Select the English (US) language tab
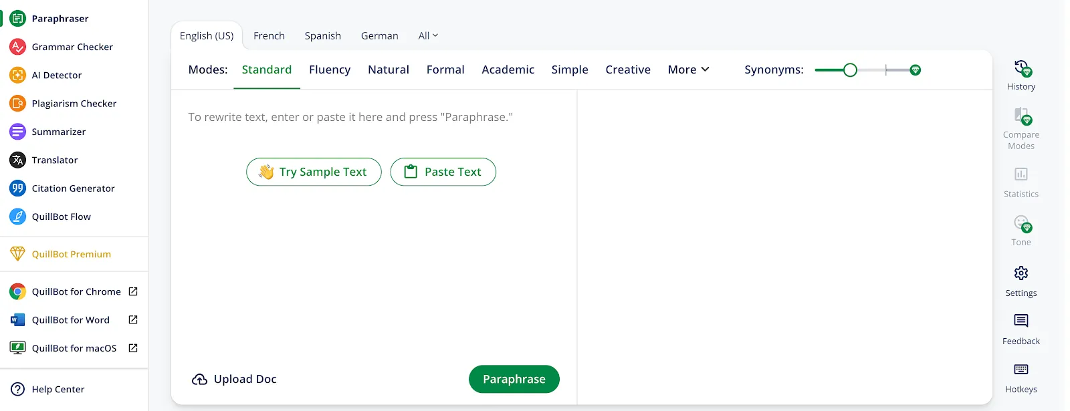1070x411 pixels. [207, 36]
